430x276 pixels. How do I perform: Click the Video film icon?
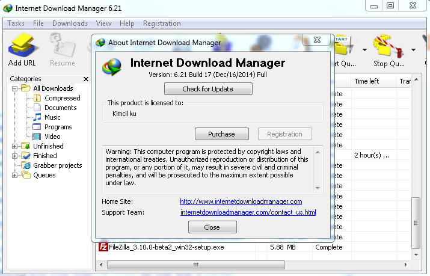37,136
